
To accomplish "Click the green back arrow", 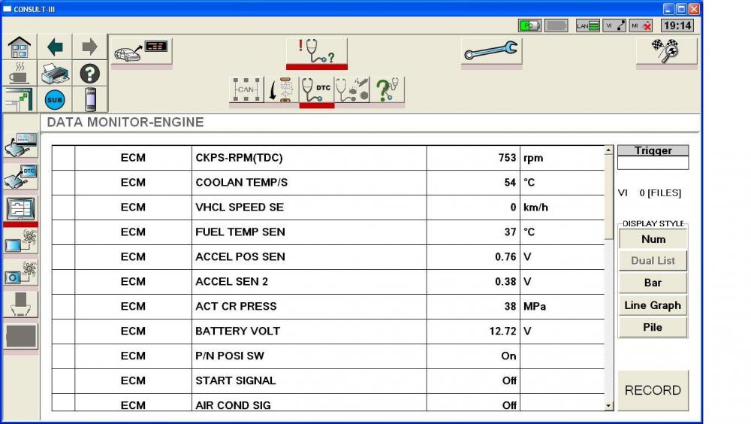I will click(x=55, y=47).
